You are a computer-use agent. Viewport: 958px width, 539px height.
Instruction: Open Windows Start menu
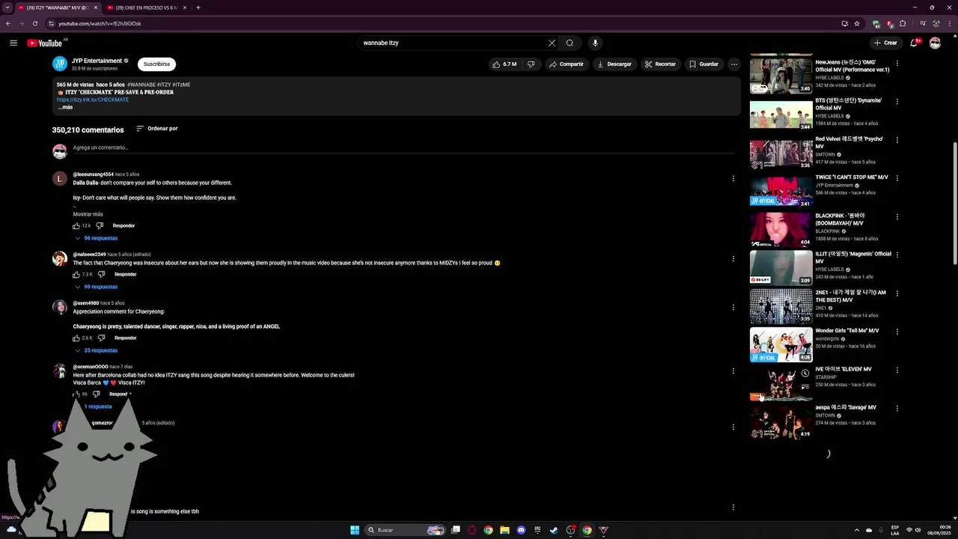tap(355, 530)
